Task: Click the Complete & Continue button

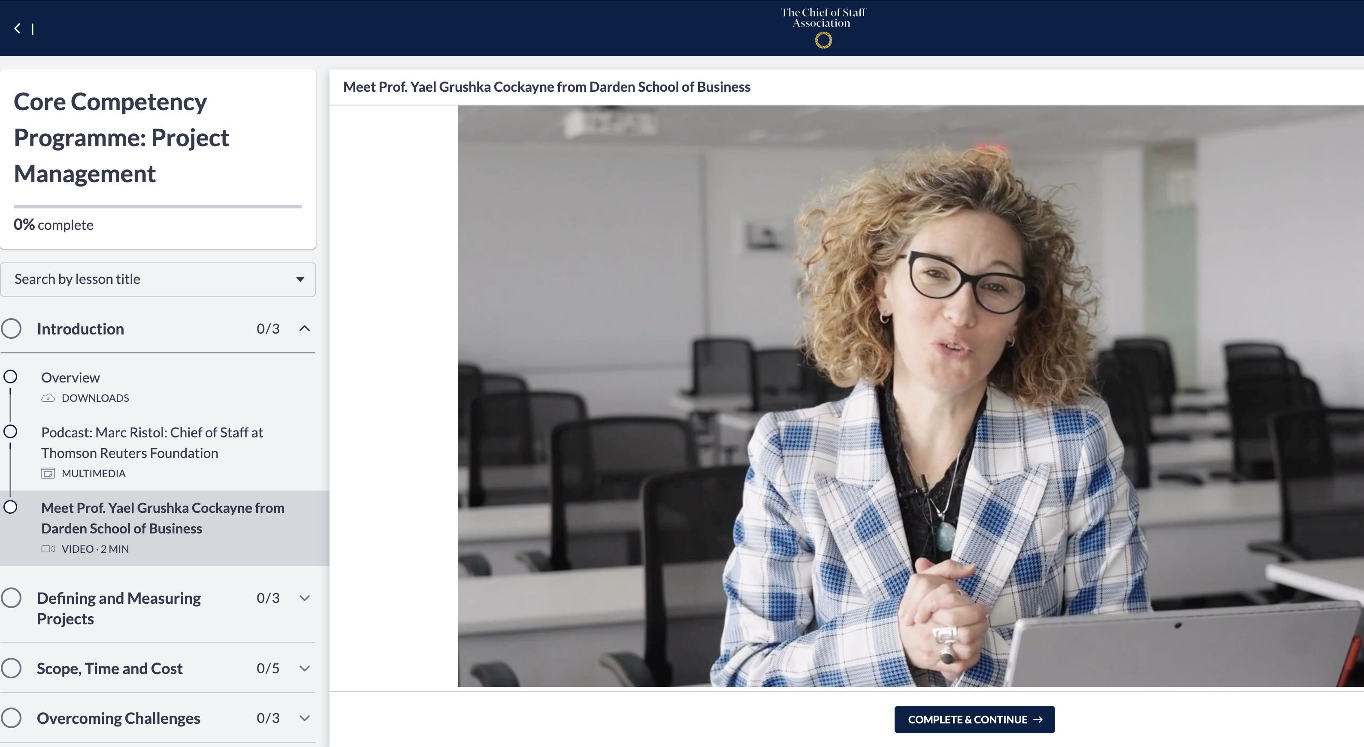Action: tap(974, 720)
